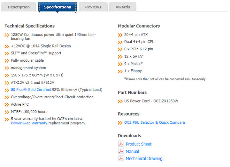Open the Reviews tab
230x167 pixels.
93,7
